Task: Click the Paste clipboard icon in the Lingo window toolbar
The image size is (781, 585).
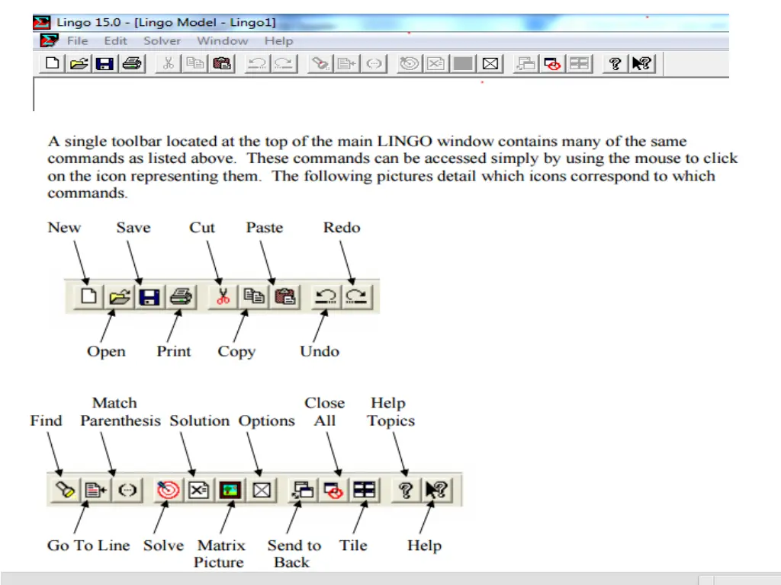Action: [222, 64]
